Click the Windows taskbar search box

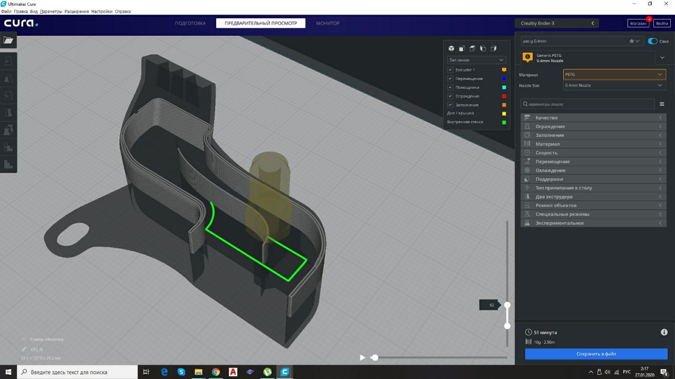pyautogui.click(x=78, y=372)
